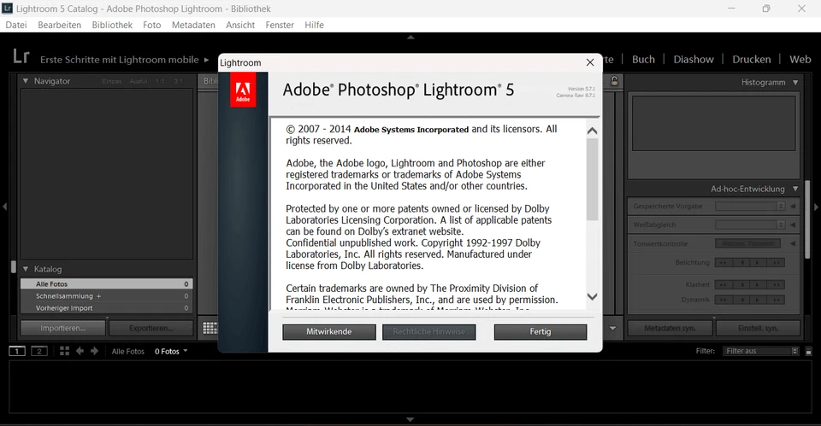The height and width of the screenshot is (426, 821).
Task: Increase Belichtung with double-right arrow
Action: (x=776, y=262)
